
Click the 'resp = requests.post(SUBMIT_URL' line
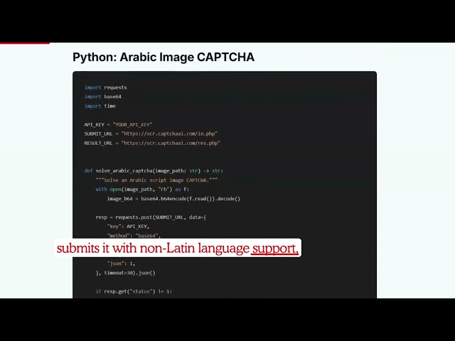[x=151, y=217]
